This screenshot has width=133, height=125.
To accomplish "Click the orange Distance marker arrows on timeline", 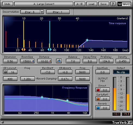I will 24,49.
